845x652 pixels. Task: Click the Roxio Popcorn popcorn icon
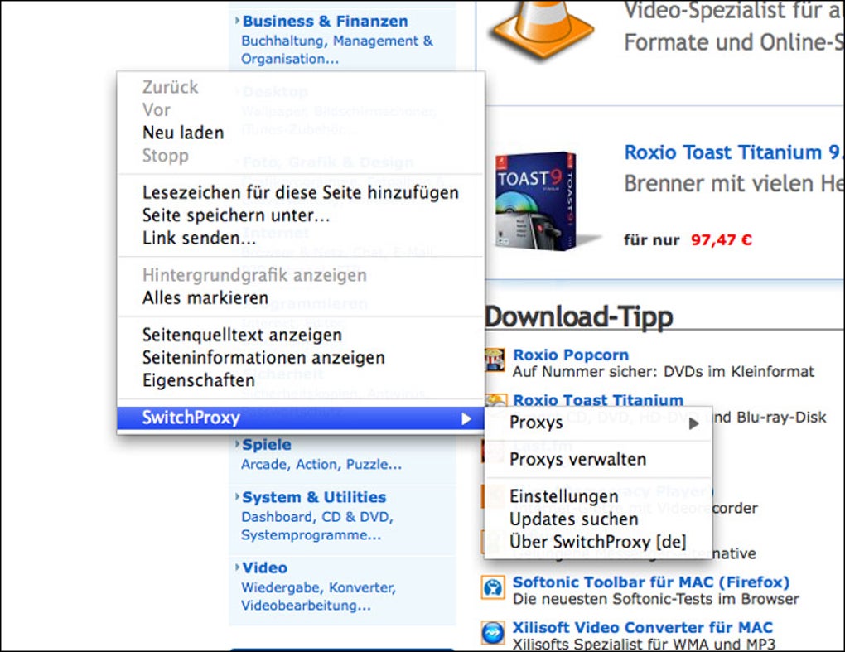point(495,360)
